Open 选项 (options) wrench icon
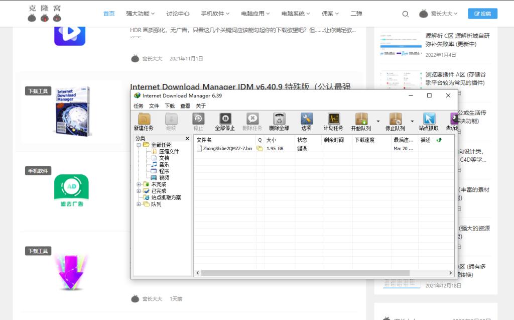514x320 pixels. pos(307,122)
